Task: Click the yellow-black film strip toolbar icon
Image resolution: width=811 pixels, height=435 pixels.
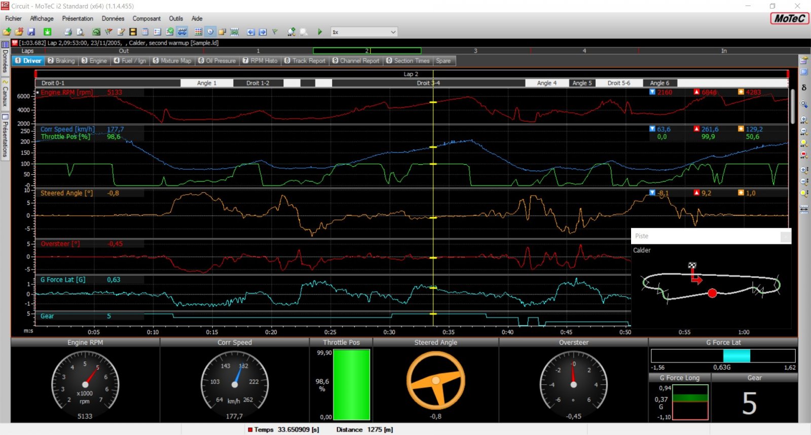Action: point(133,32)
